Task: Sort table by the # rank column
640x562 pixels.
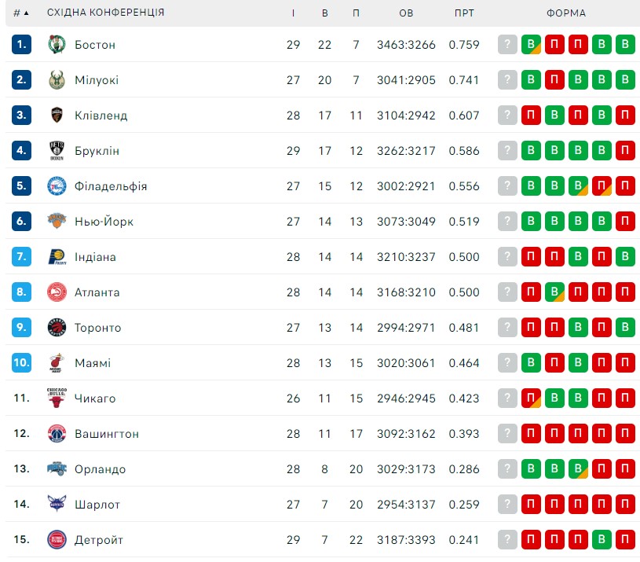Action: pyautogui.click(x=21, y=13)
